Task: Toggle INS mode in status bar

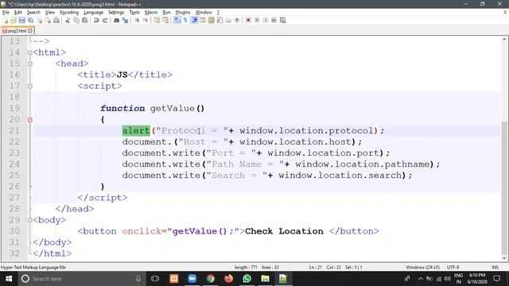Action: [495, 267]
